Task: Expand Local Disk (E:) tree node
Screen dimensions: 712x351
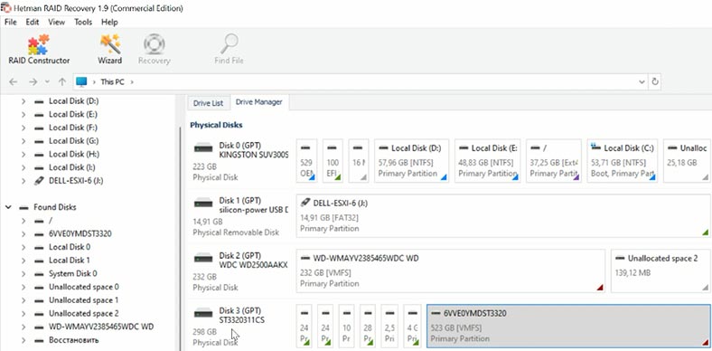Action: (23, 115)
